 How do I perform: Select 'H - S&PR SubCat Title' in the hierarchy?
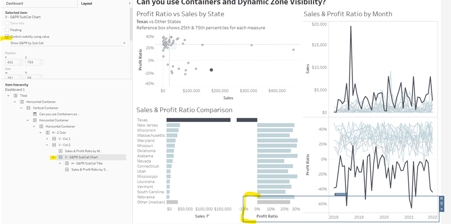(x=86, y=163)
